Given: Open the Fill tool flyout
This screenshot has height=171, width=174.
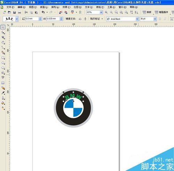Looking at the screenshot, I should coord(3,103).
